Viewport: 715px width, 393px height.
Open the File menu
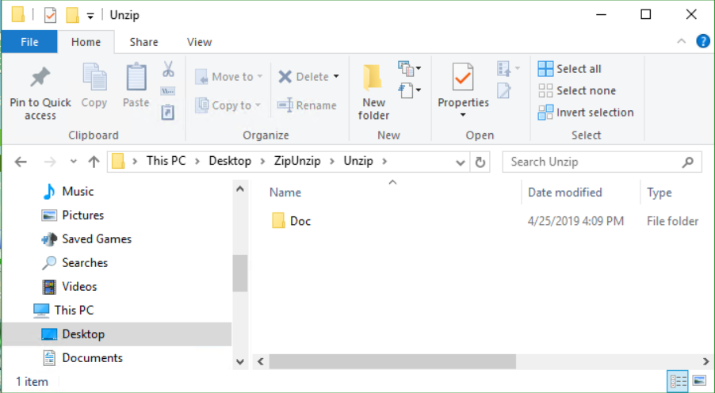click(29, 42)
